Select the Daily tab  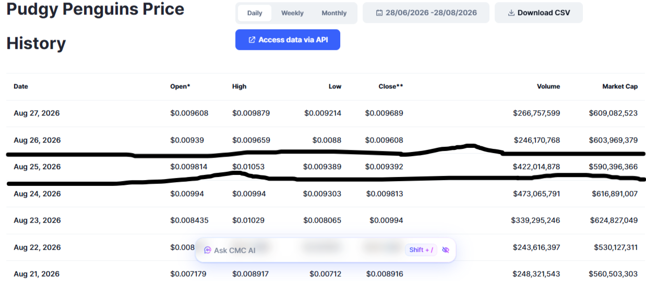click(255, 13)
